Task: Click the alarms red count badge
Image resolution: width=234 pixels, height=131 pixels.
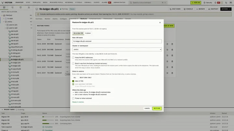Action: [110, 3]
